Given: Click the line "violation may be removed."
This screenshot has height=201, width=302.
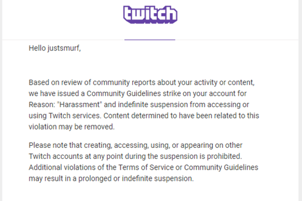Looking at the screenshot, I should pos(72,127).
